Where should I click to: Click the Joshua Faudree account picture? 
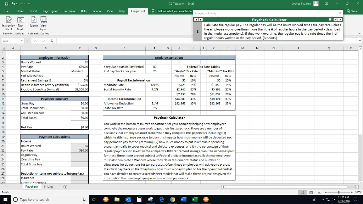coord(315,4)
